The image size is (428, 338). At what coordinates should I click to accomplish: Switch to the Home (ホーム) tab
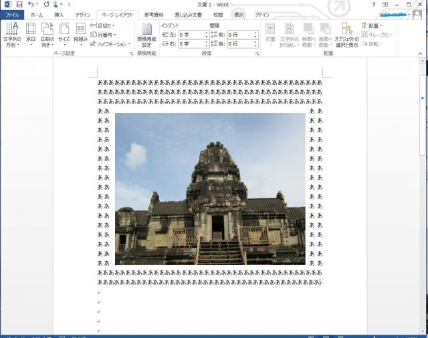click(37, 15)
